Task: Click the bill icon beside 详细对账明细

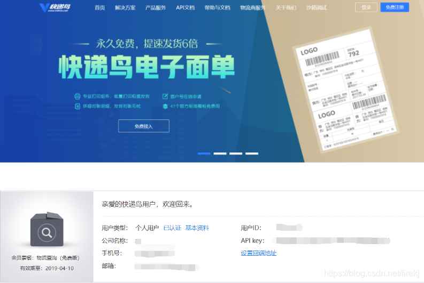Action: (78, 106)
